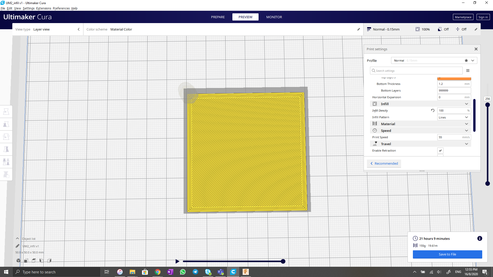Open Google Chrome from taskbar
Image resolution: width=493 pixels, height=277 pixels.
click(158, 272)
